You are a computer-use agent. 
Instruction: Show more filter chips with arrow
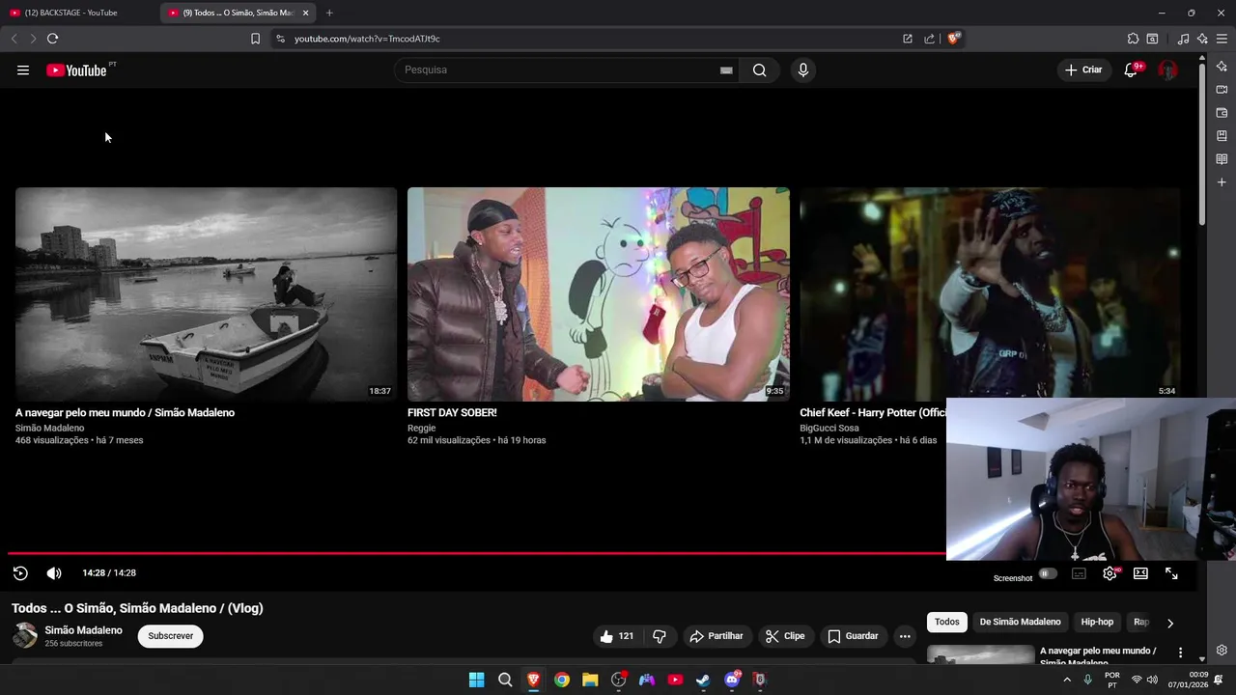point(1170,623)
